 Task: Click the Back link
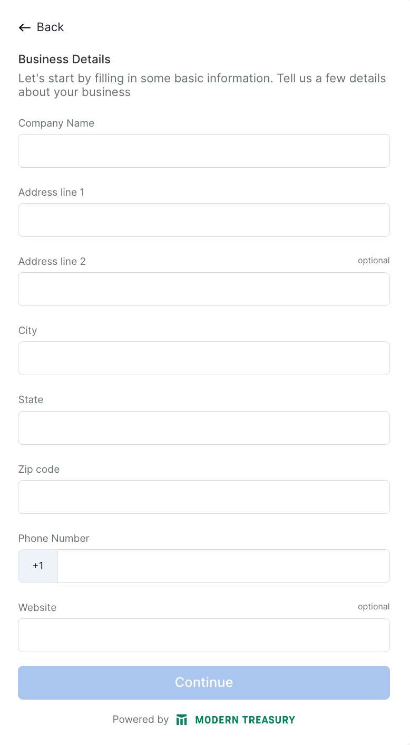pos(50,27)
